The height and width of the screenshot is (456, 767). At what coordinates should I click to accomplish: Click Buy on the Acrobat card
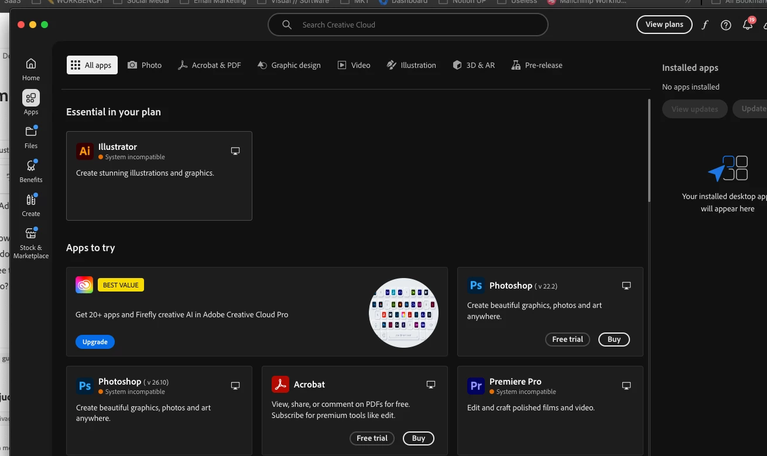coord(419,438)
